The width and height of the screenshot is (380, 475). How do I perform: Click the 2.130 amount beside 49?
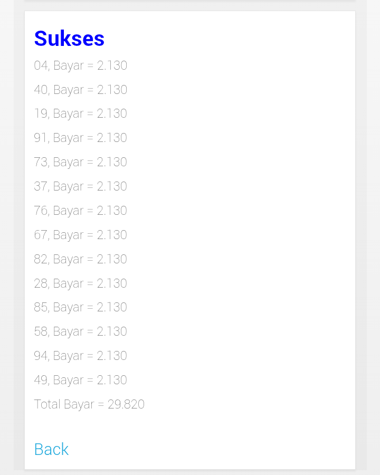point(112,380)
